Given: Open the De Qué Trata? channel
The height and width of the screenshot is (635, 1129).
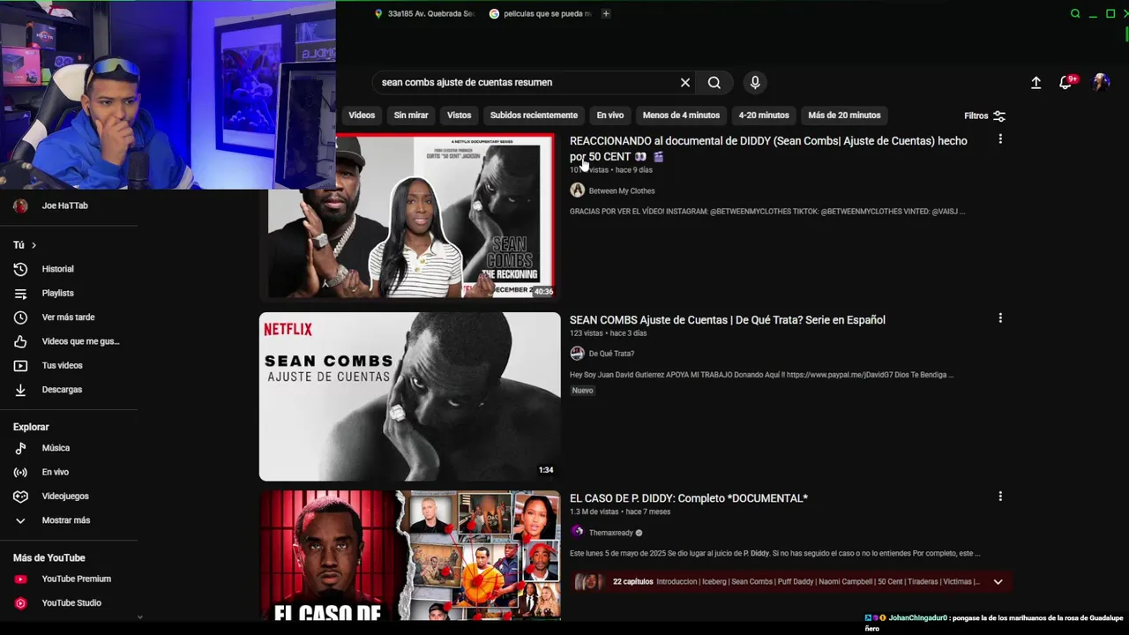Looking at the screenshot, I should pyautogui.click(x=611, y=354).
